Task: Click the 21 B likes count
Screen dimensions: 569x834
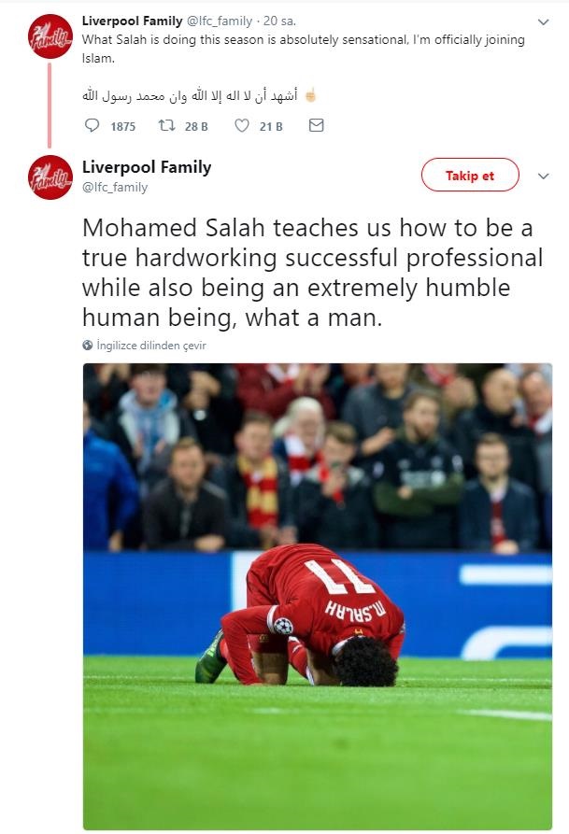Action: 271,127
